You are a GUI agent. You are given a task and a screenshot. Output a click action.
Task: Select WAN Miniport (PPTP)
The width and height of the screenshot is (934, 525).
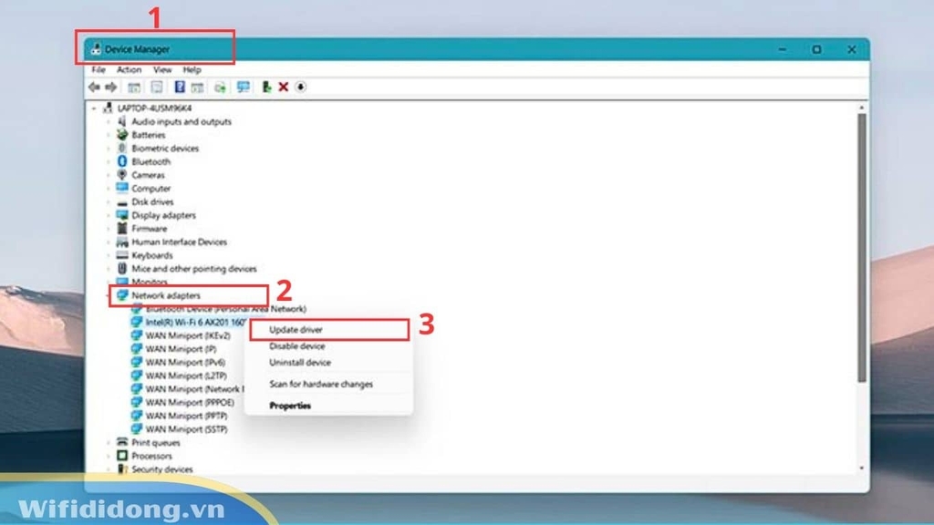click(x=186, y=416)
